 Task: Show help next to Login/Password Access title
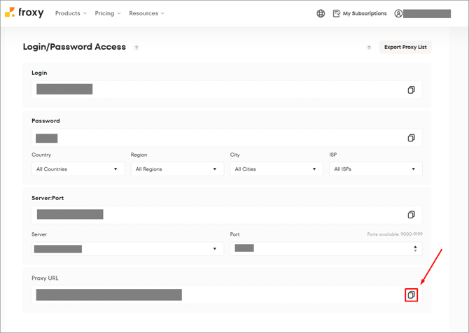coord(136,48)
